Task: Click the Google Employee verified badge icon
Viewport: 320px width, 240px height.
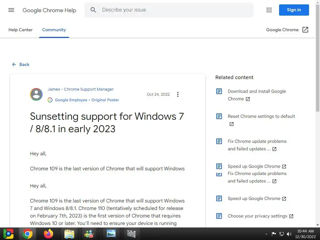Action: (x=50, y=100)
